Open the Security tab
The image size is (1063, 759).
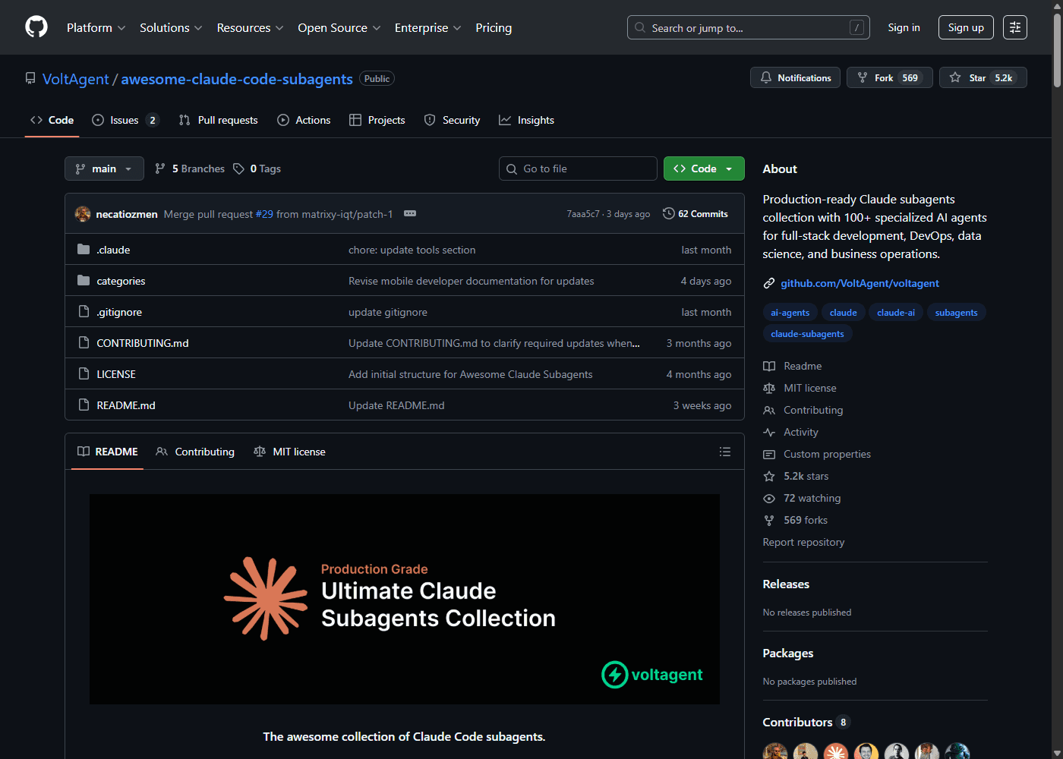[452, 120]
